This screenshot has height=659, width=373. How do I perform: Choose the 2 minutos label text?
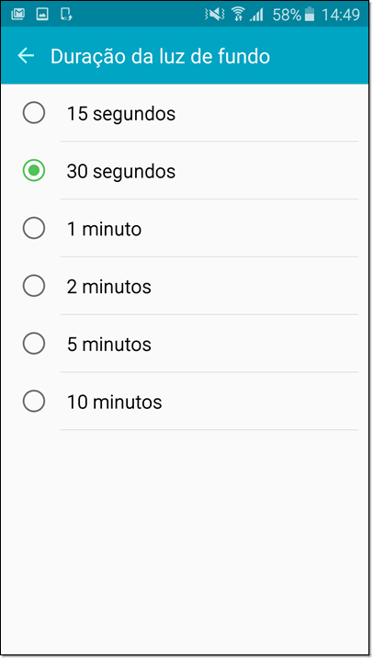[x=109, y=287]
